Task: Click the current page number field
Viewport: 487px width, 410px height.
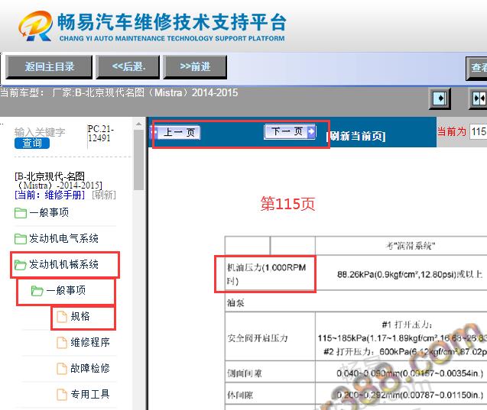Action: click(x=479, y=131)
